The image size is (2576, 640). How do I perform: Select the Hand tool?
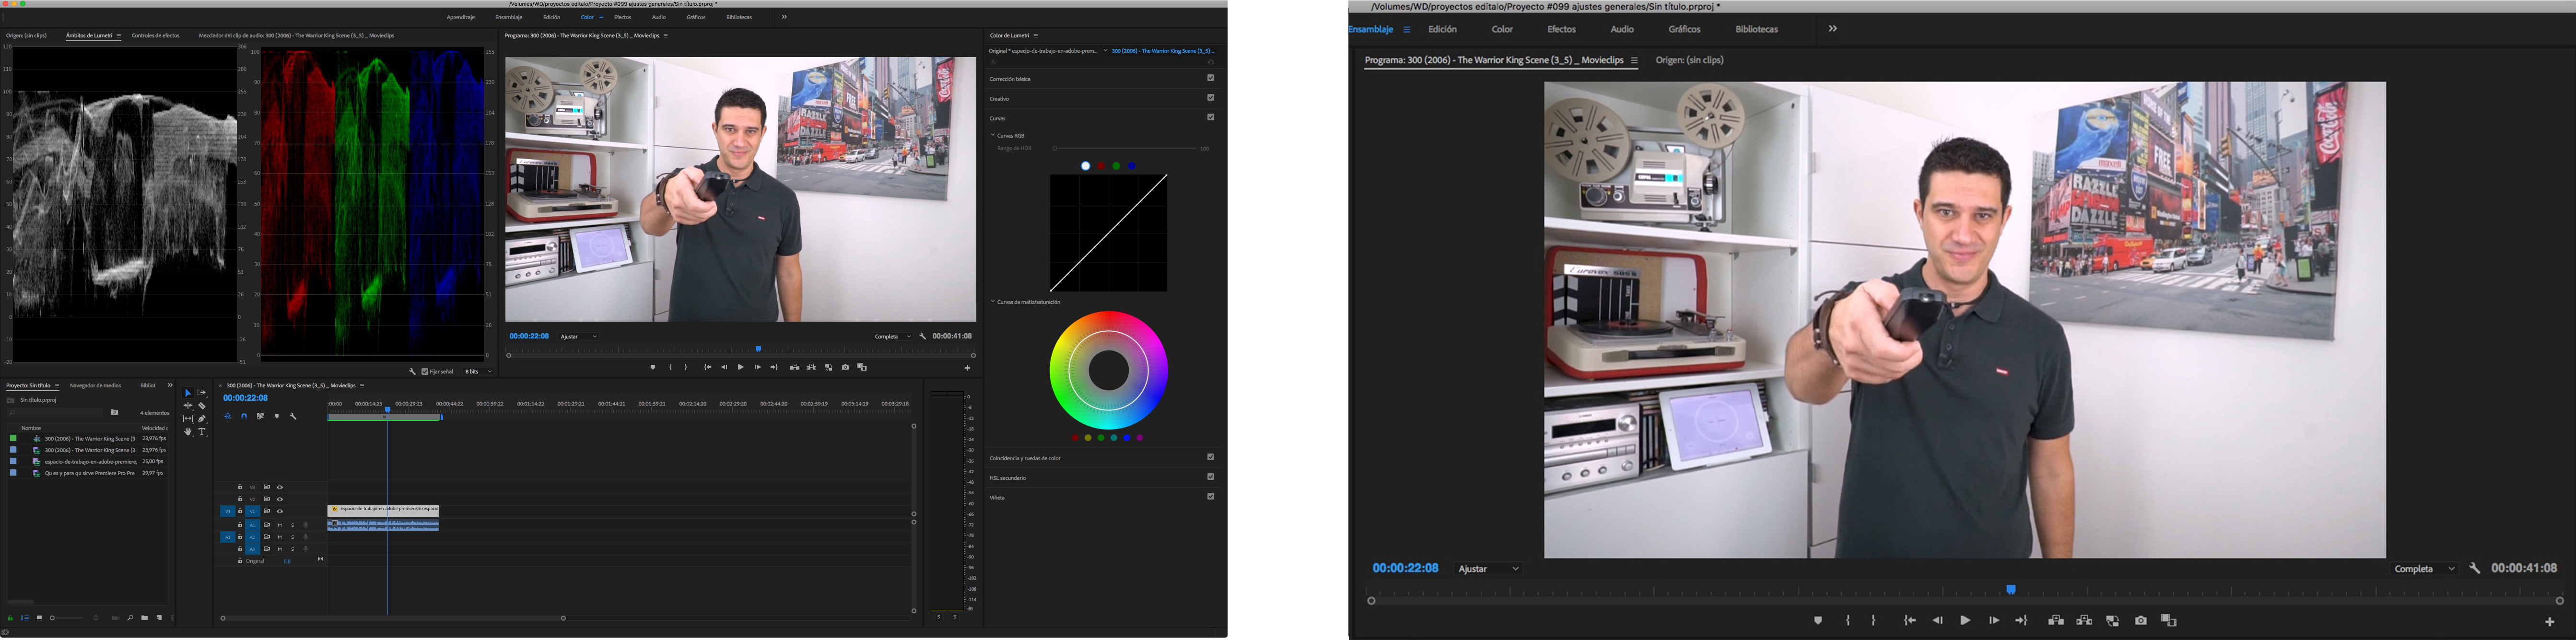pos(188,432)
